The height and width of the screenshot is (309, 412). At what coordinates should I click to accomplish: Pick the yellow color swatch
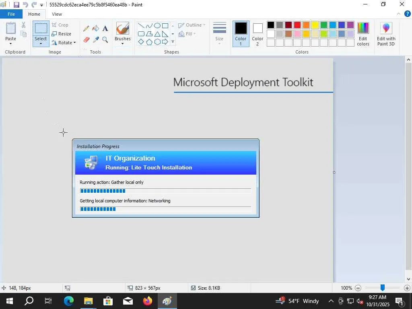[x=315, y=25]
